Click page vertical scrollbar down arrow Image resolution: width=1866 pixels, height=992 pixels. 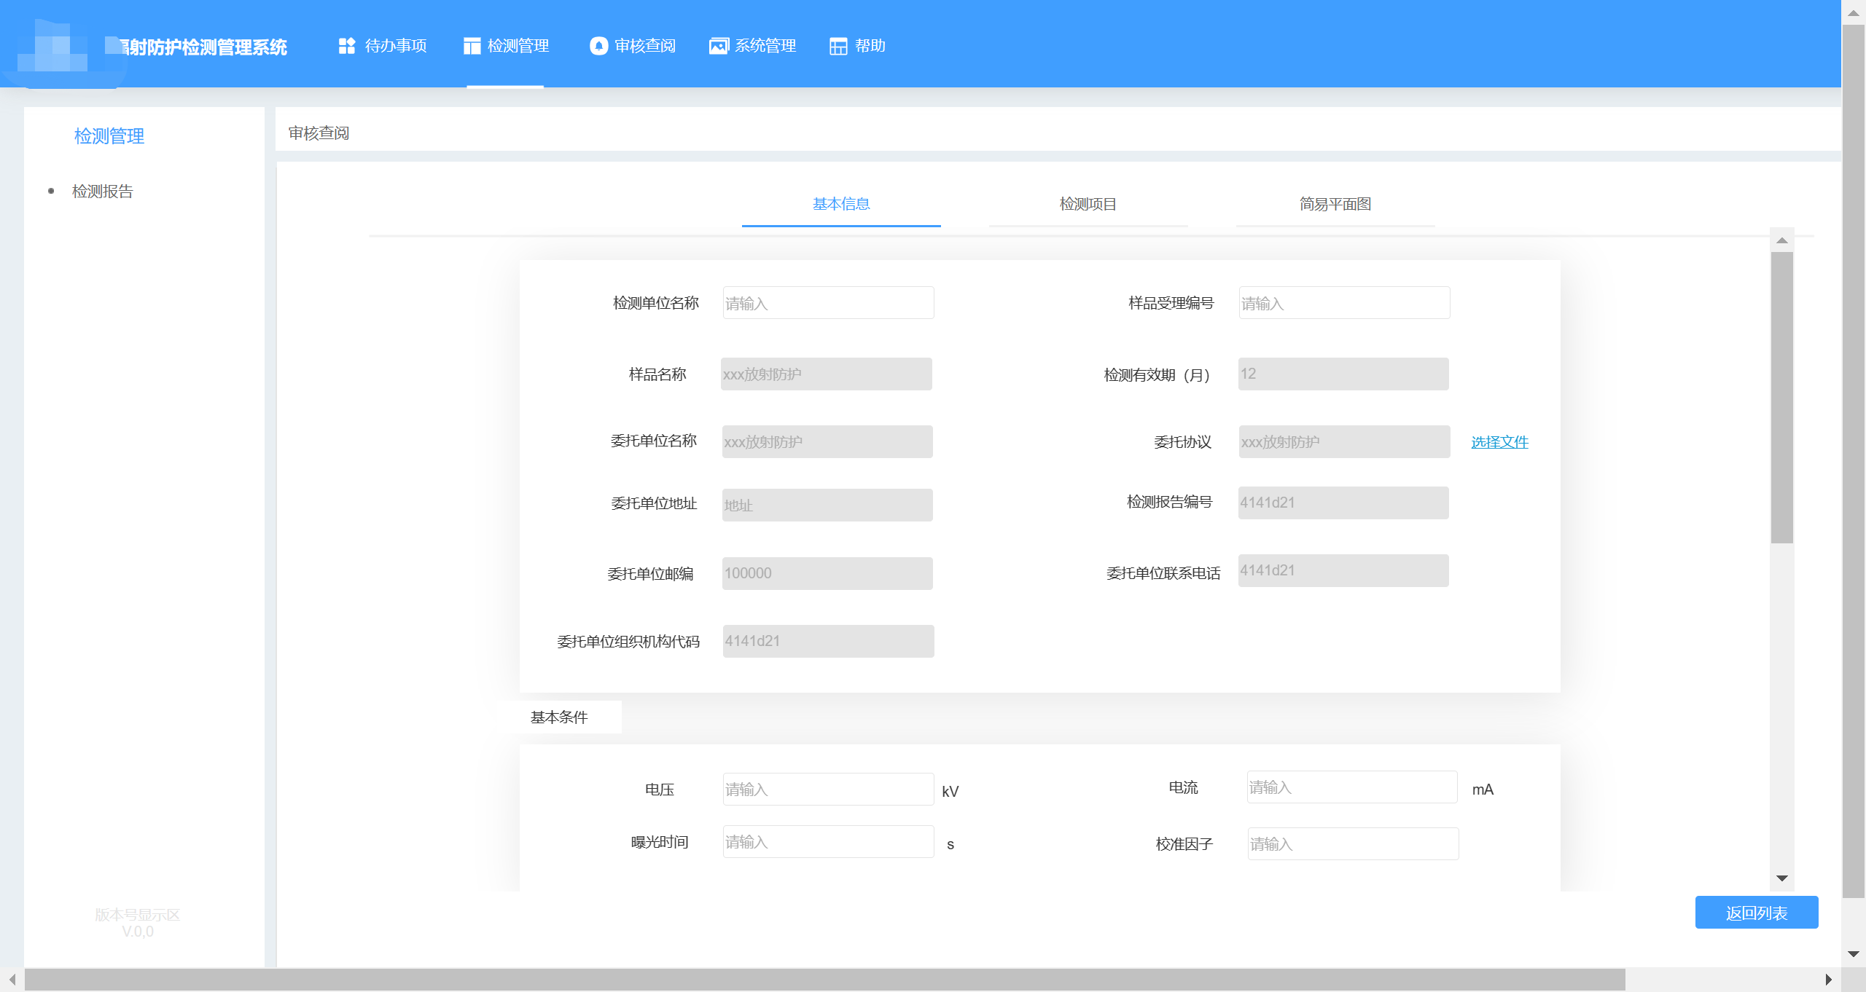[x=1853, y=954]
